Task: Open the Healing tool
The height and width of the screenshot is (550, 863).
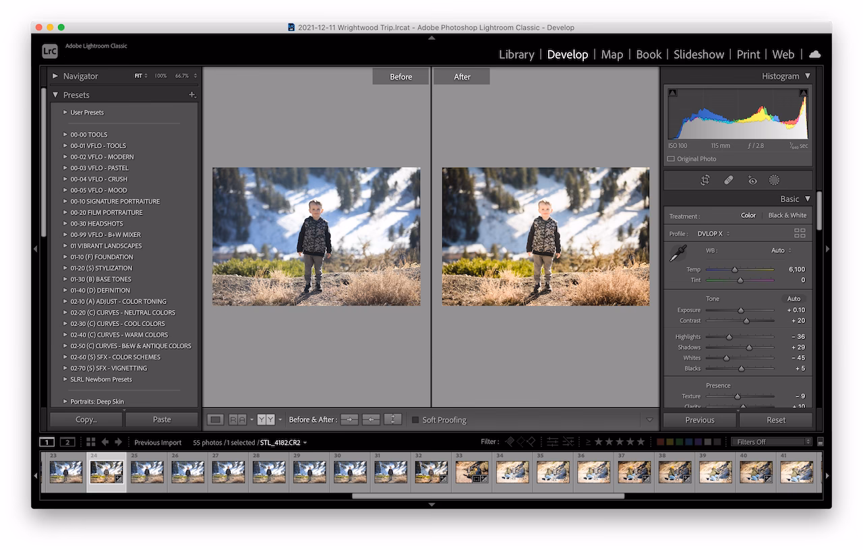Action: point(729,180)
